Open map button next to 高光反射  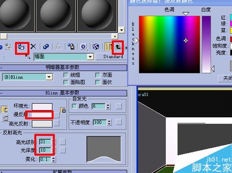(57, 123)
